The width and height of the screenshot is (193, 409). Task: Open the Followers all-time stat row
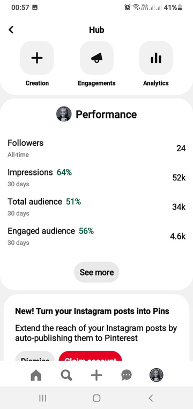pos(96,148)
